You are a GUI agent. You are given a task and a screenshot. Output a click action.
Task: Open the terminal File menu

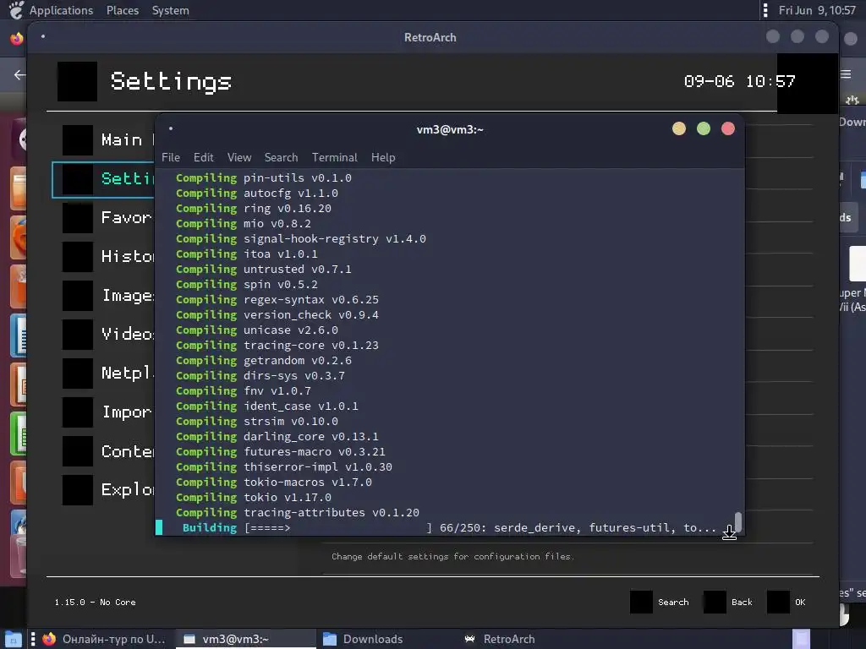tap(171, 157)
